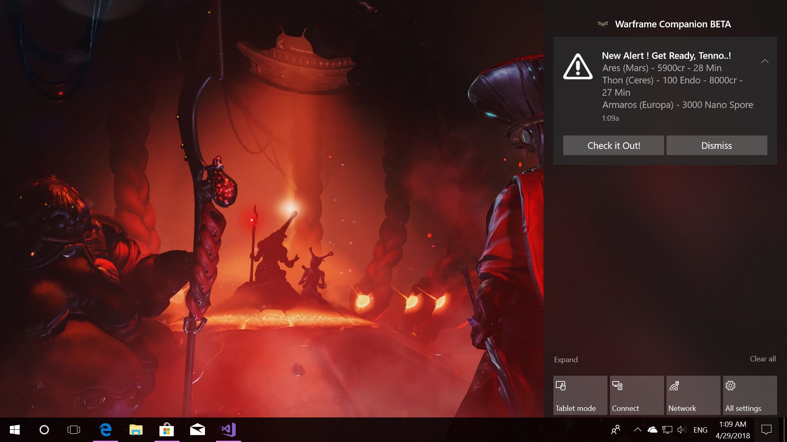Expand the quick actions panel

tap(566, 359)
